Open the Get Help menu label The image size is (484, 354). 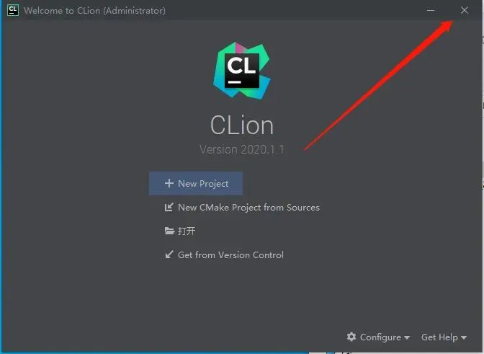(439, 337)
